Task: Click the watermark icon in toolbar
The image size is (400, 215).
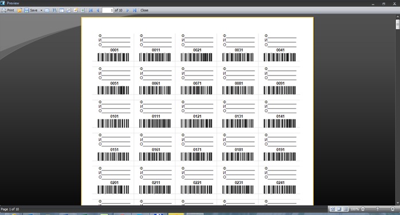Action: [x=83, y=10]
